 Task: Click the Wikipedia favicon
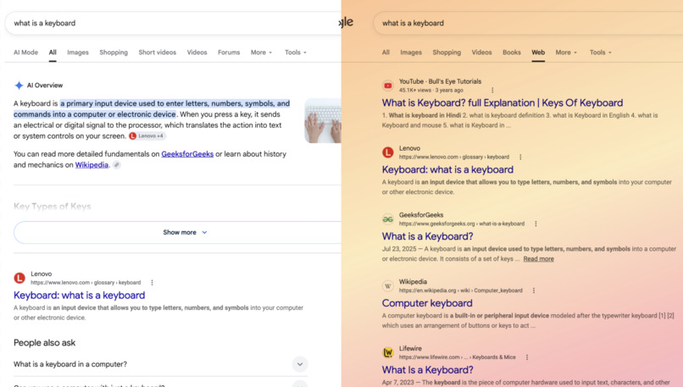(387, 285)
